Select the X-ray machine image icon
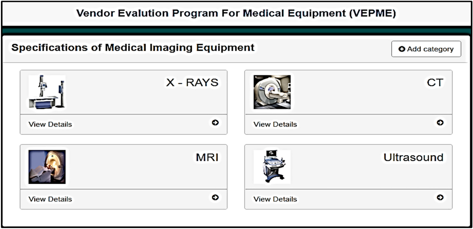This screenshot has width=473, height=229. click(x=47, y=92)
